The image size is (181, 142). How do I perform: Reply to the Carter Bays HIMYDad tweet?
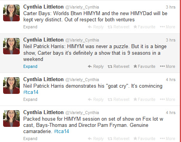(96, 27)
